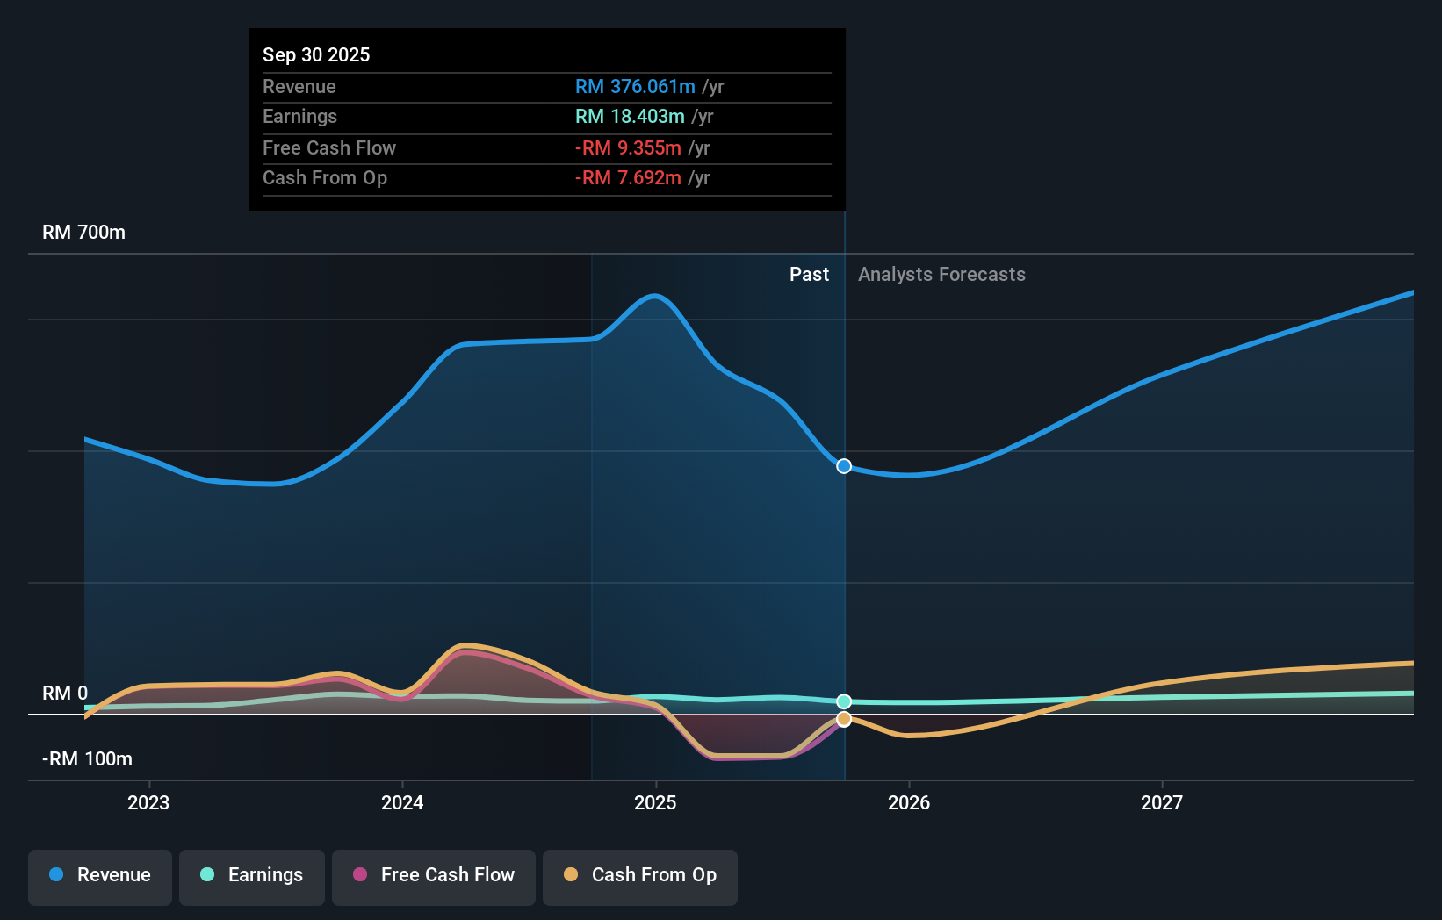Click the -RM 100m axis label

pos(86,759)
